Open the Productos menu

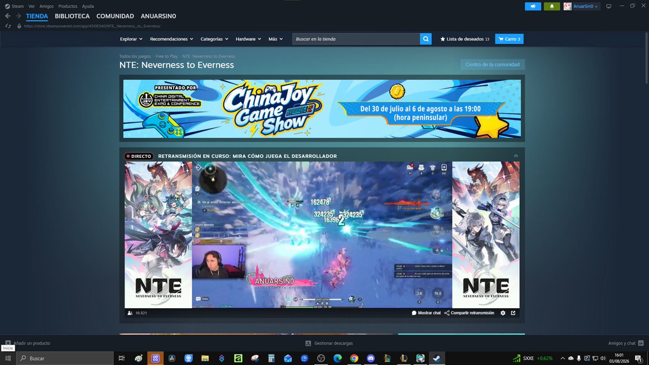pyautogui.click(x=68, y=6)
